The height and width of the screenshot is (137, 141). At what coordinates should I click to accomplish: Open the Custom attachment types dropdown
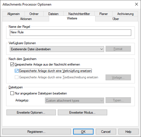[x=75, y=101]
